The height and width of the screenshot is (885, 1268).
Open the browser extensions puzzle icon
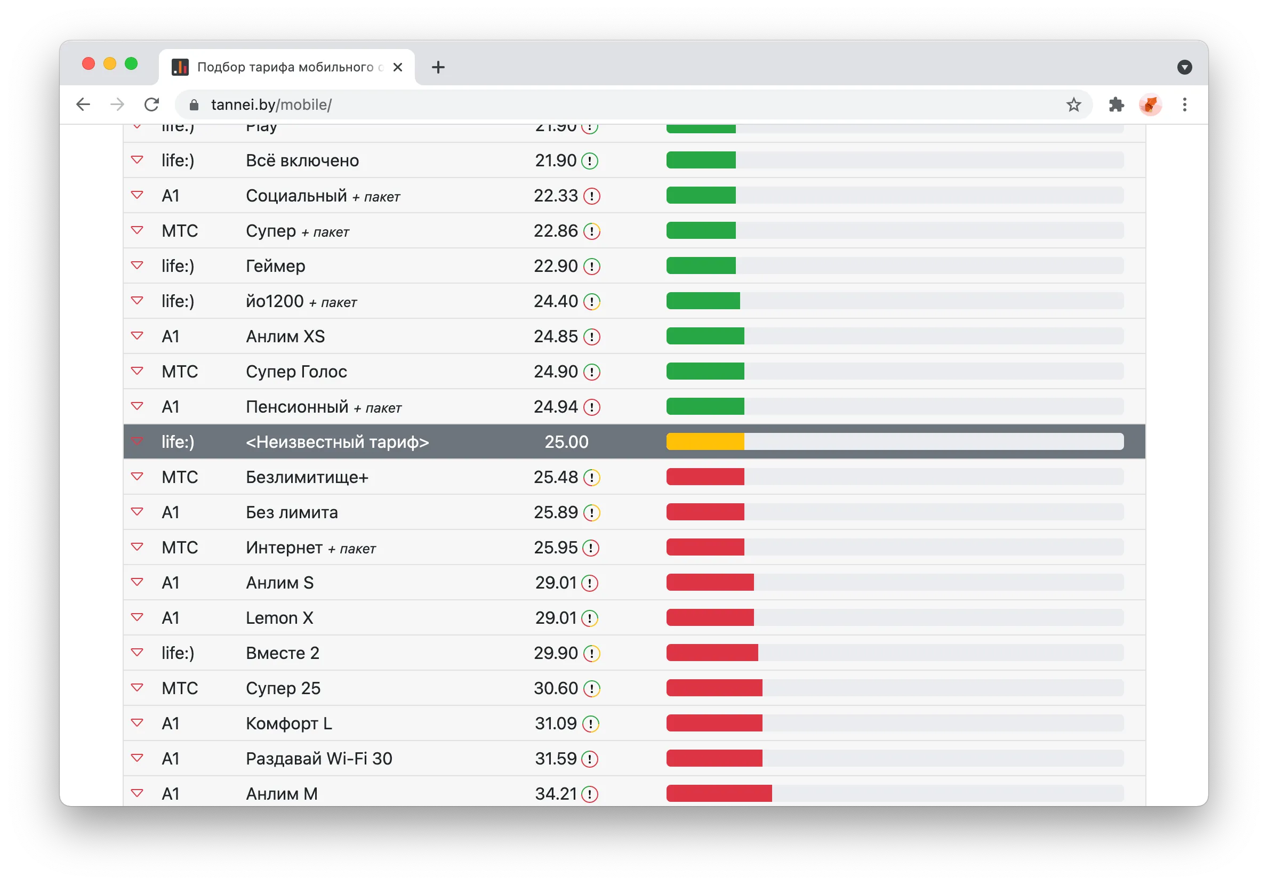[x=1116, y=104]
